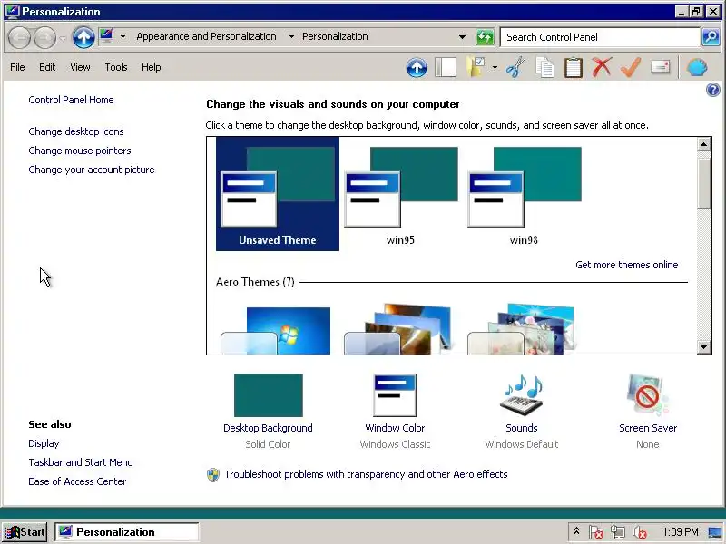Select the third Aero theme with character art
726x544 pixels.
523,329
